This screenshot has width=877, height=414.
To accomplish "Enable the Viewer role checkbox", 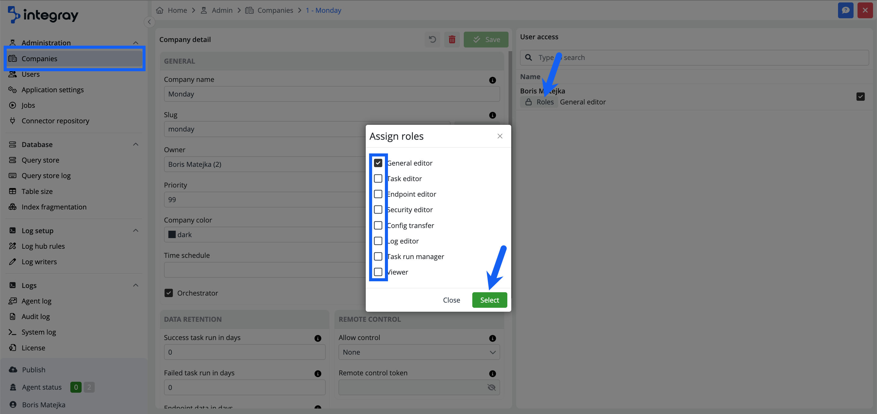I will (378, 272).
